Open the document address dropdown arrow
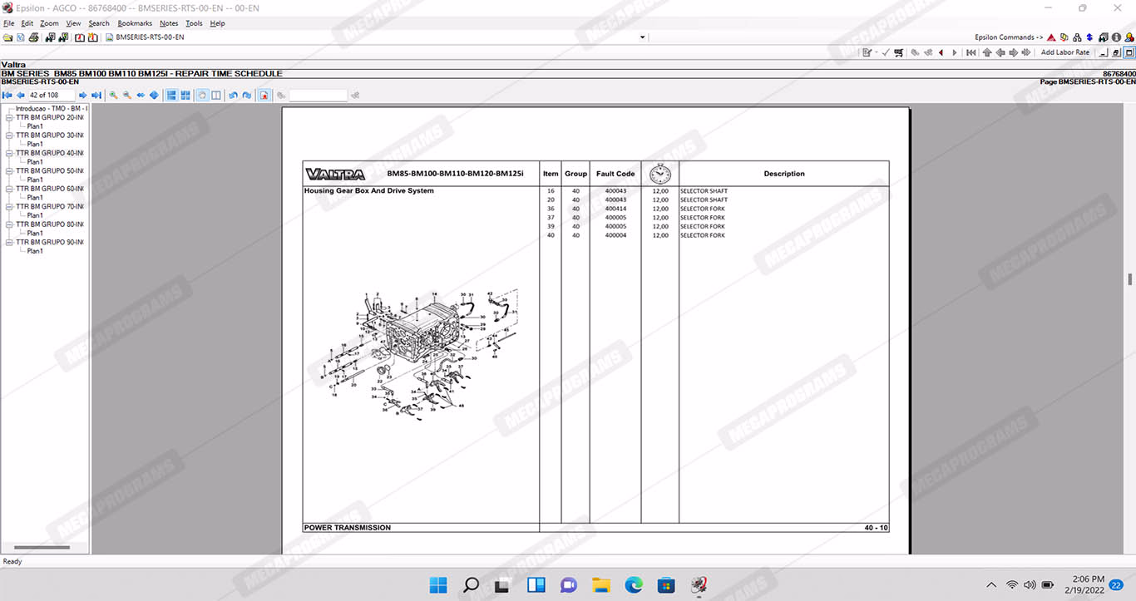Screen dimensions: 1136x601 pyautogui.click(x=642, y=37)
